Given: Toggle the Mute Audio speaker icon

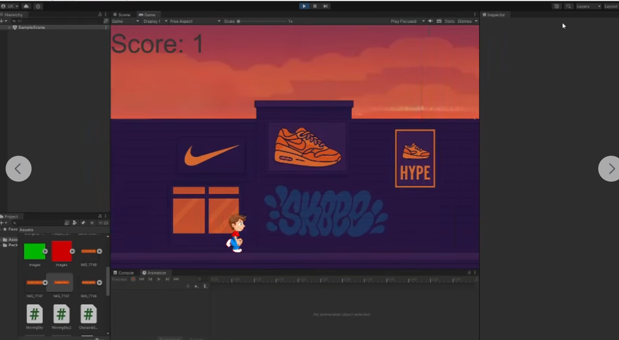Looking at the screenshot, I should [430, 21].
